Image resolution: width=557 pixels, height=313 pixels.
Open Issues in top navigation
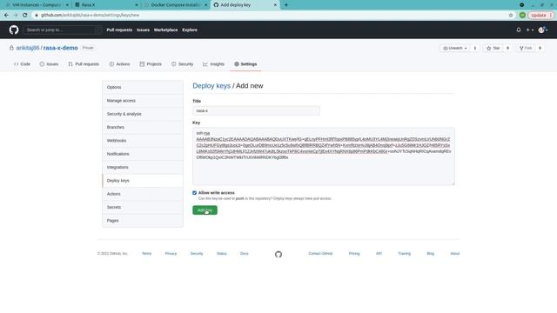coord(143,30)
